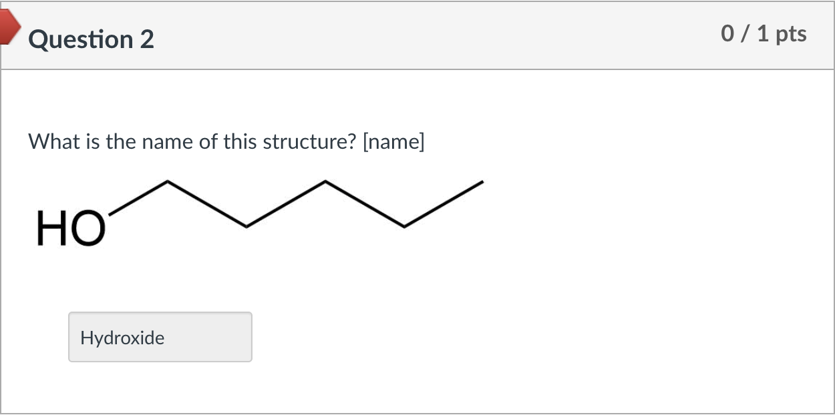
Task: Click the border of the Hydroxide field
Action: pos(160,314)
